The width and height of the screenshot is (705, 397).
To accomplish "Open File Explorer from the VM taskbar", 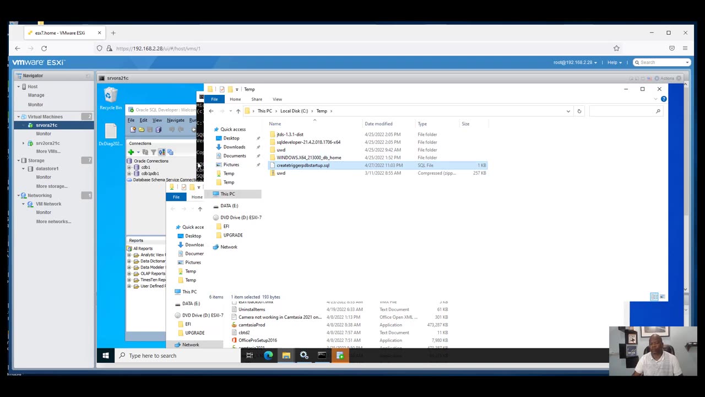I will 286,356.
